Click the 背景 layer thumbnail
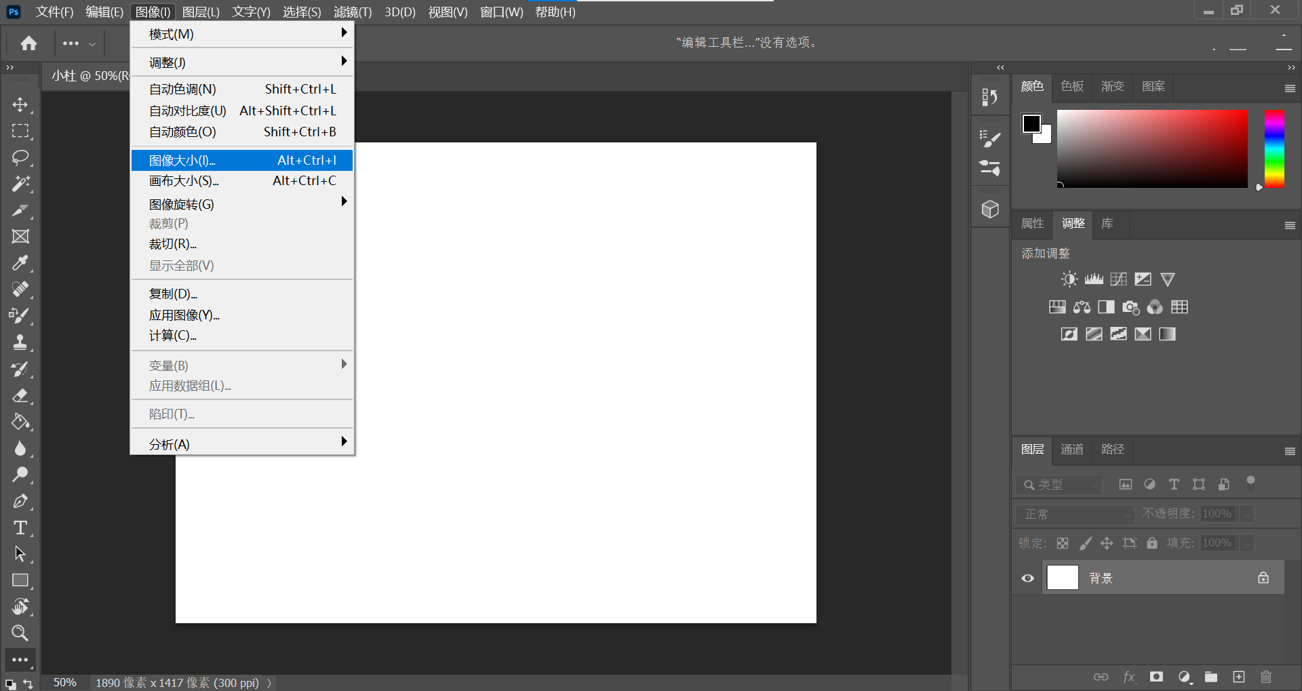The height and width of the screenshot is (691, 1302). click(x=1063, y=578)
